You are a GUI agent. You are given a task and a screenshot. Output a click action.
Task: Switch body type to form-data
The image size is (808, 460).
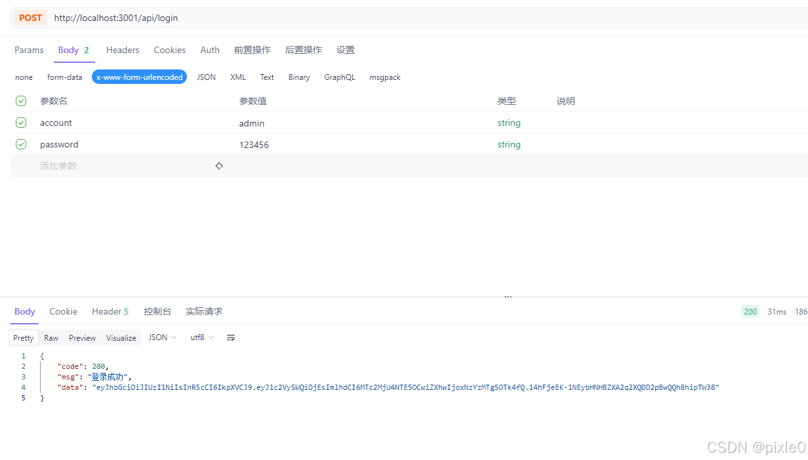click(64, 77)
